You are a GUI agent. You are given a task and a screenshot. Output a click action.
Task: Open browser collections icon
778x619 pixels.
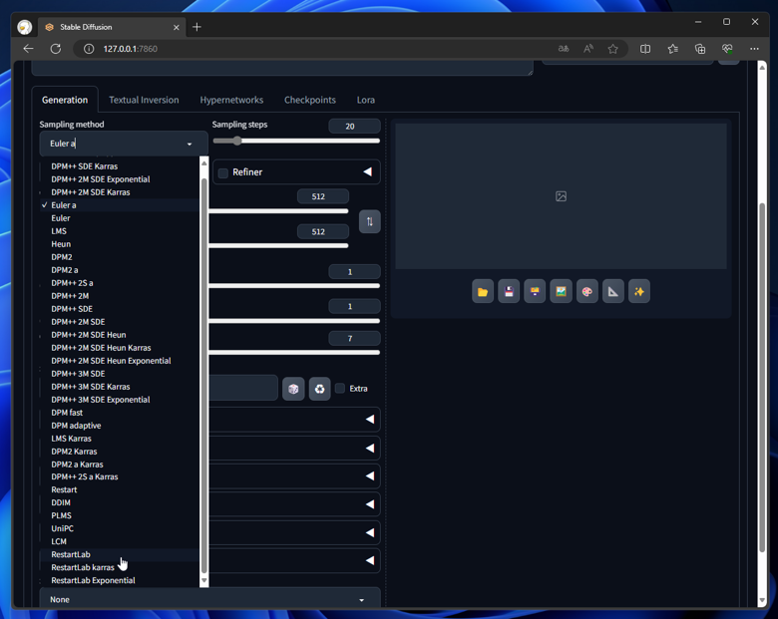[x=700, y=49]
